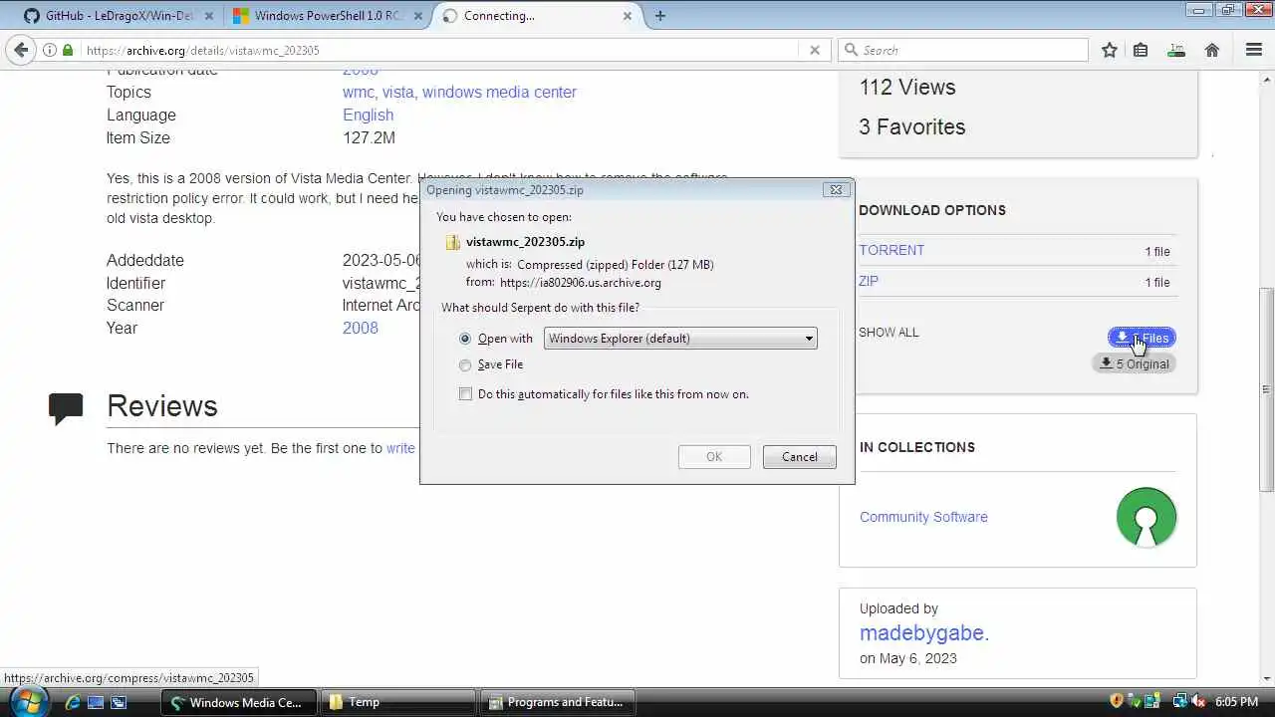This screenshot has height=717, width=1275.
Task: Check Do this automatically for files like this
Action: tap(465, 394)
